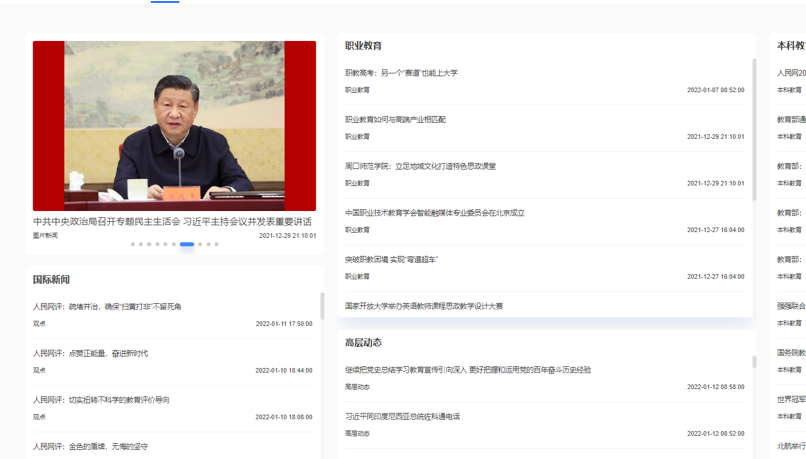The image size is (806, 459).
Task: Click the 观点 category tag under a comment article
Action: coord(38,324)
